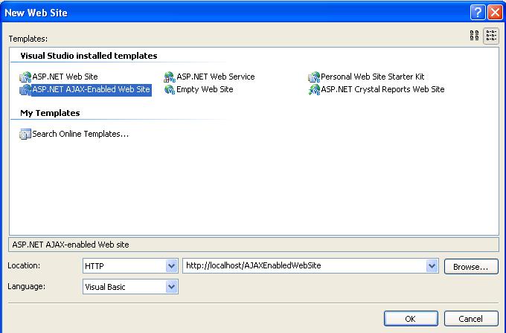Select the Empty Web Site label
Screen dimensions: 506x333
click(205, 89)
